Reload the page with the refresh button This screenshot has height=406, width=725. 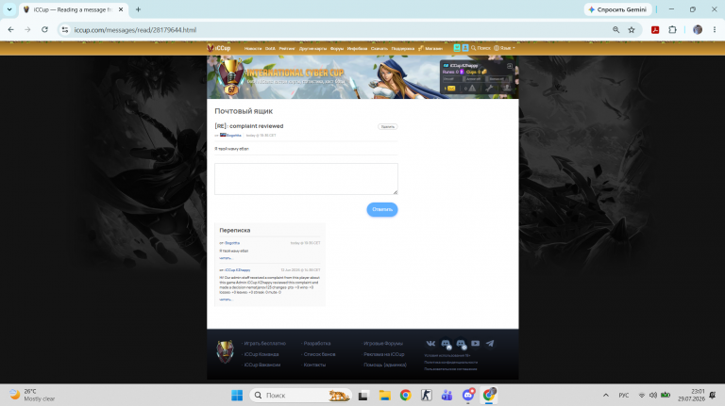[44, 29]
